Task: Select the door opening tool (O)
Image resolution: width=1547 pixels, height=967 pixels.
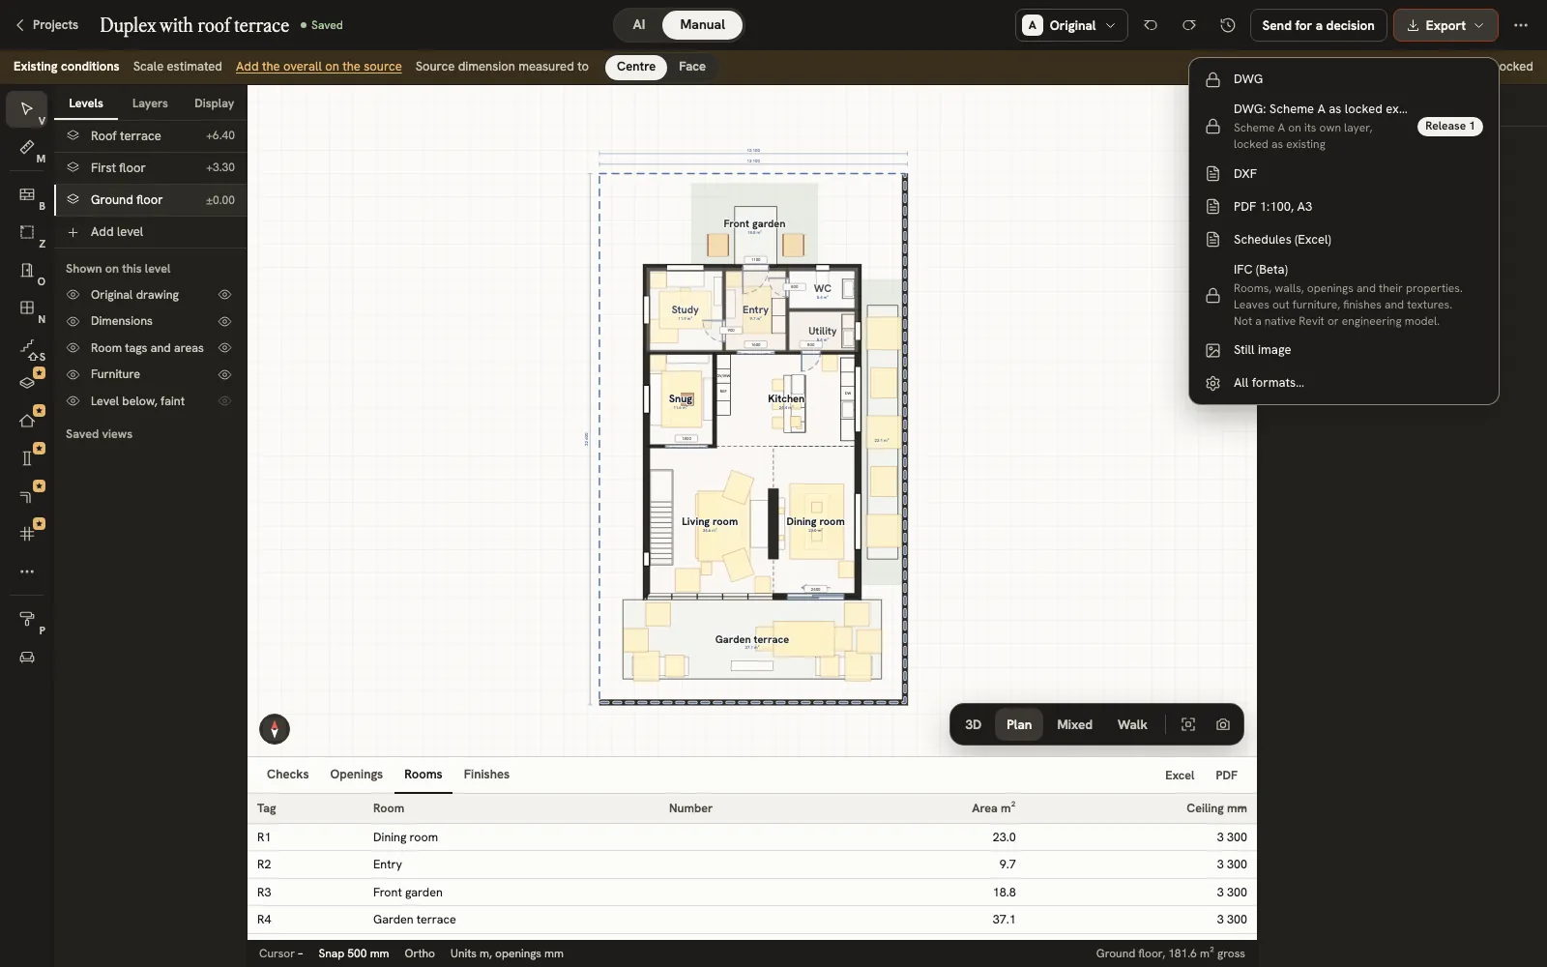Action: pyautogui.click(x=27, y=271)
